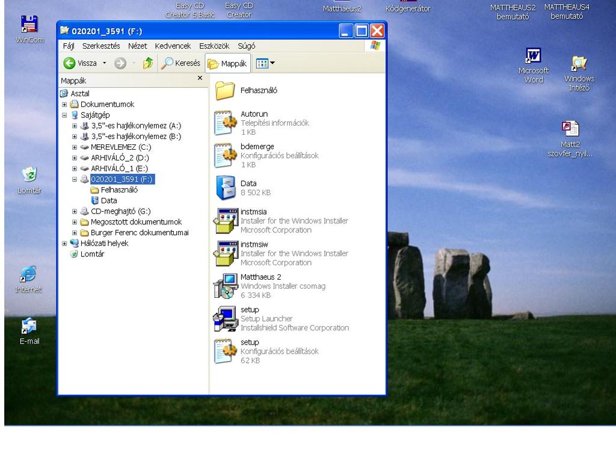The width and height of the screenshot is (616, 462).
Task: Maximize the 020201_3591 (F:) window
Action: [x=362, y=31]
